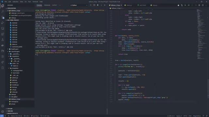209x117 pixels.
Task: Maximize the terminal panel with the chevron icon
Action: point(101,5)
